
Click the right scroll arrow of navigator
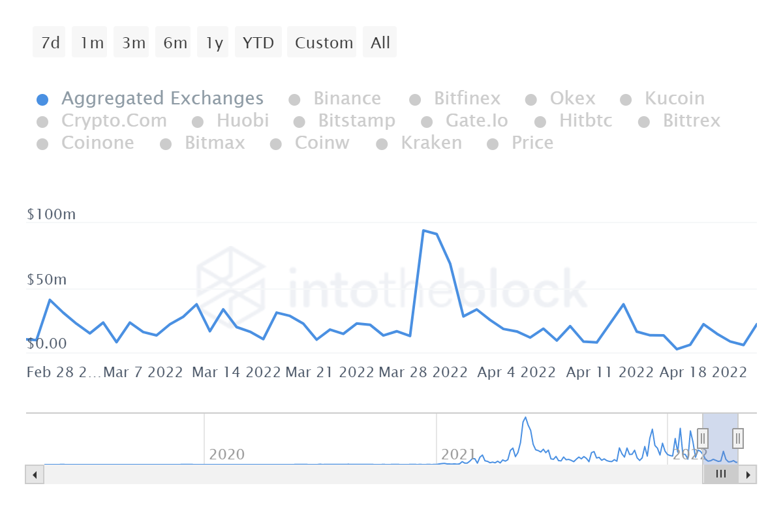(x=748, y=474)
